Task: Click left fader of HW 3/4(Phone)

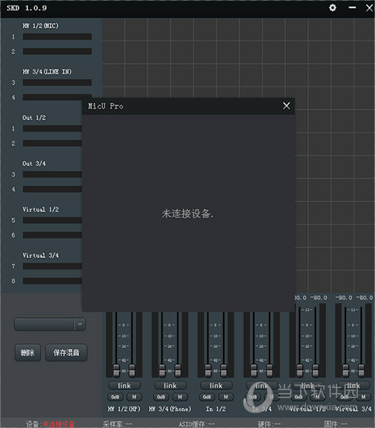Action: (x=162, y=370)
